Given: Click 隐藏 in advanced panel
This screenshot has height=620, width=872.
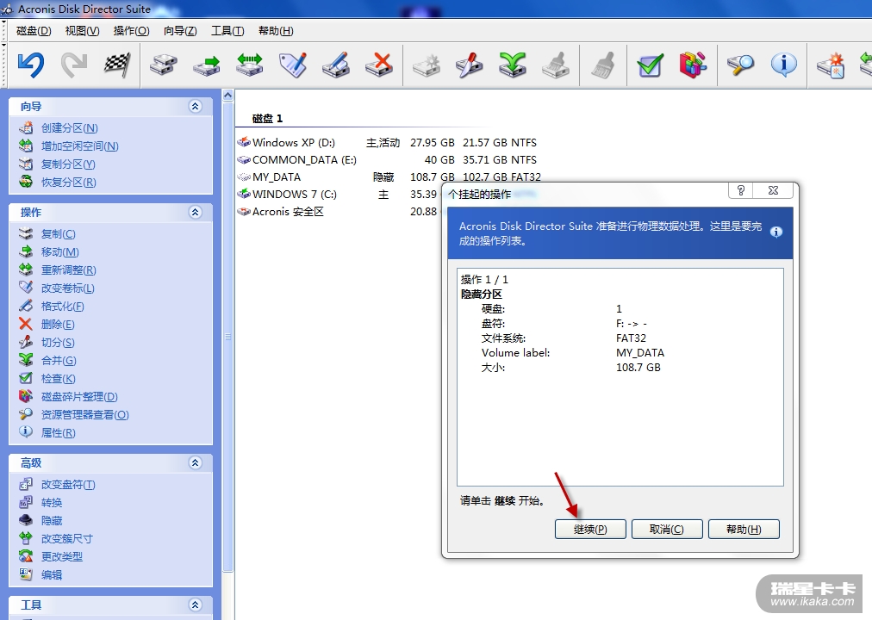Looking at the screenshot, I should [x=52, y=521].
